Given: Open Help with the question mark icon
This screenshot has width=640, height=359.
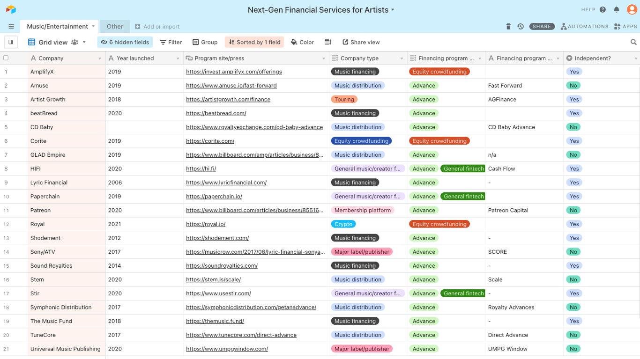Looking at the screenshot, I should (603, 9).
